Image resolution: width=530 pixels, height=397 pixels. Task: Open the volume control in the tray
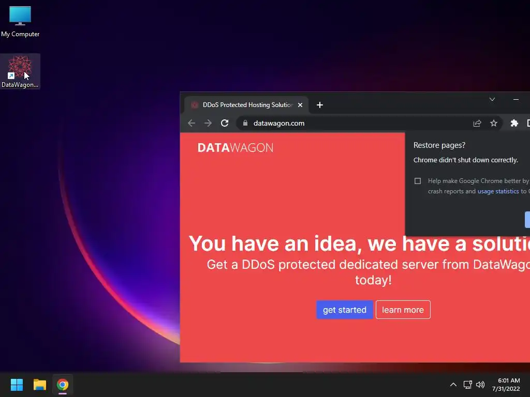click(x=480, y=385)
